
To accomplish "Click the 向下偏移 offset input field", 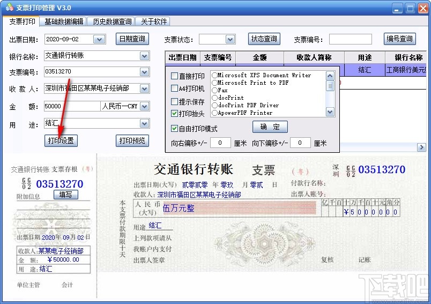I will pyautogui.click(x=300, y=143).
